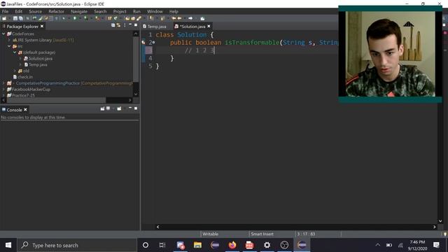Click the New Java Package toolbar icon

pos(110,18)
